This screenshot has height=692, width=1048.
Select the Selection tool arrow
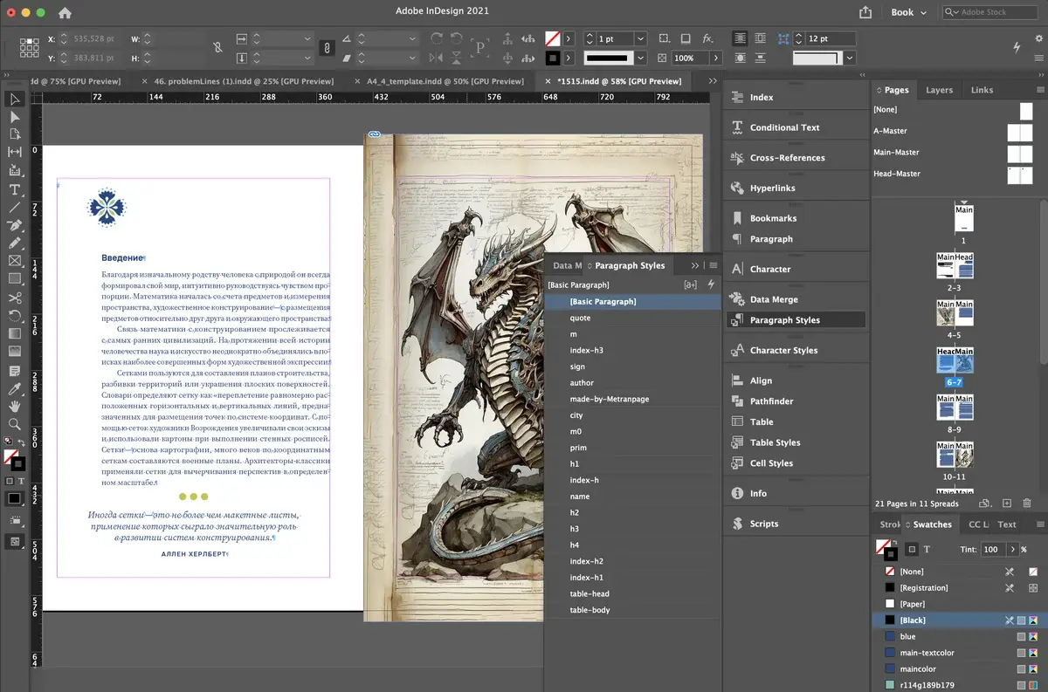[x=14, y=99]
